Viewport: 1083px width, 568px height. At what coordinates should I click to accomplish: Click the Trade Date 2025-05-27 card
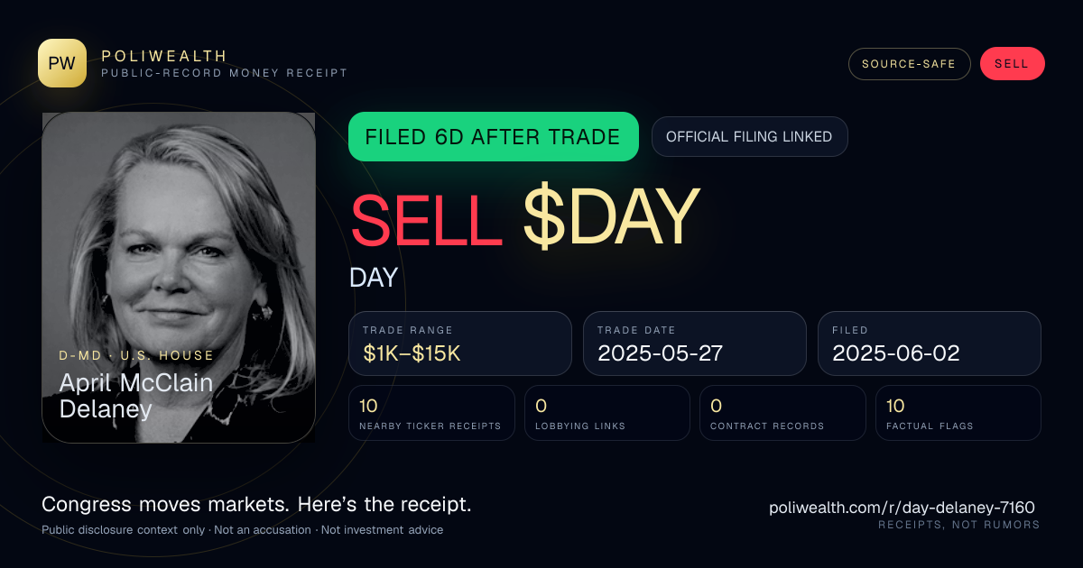tap(694, 344)
